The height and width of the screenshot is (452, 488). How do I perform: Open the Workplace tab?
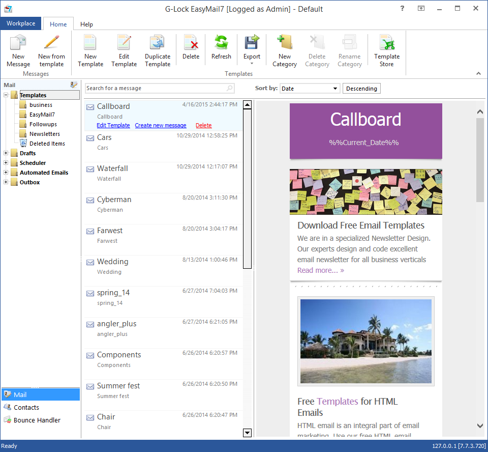tap(21, 23)
